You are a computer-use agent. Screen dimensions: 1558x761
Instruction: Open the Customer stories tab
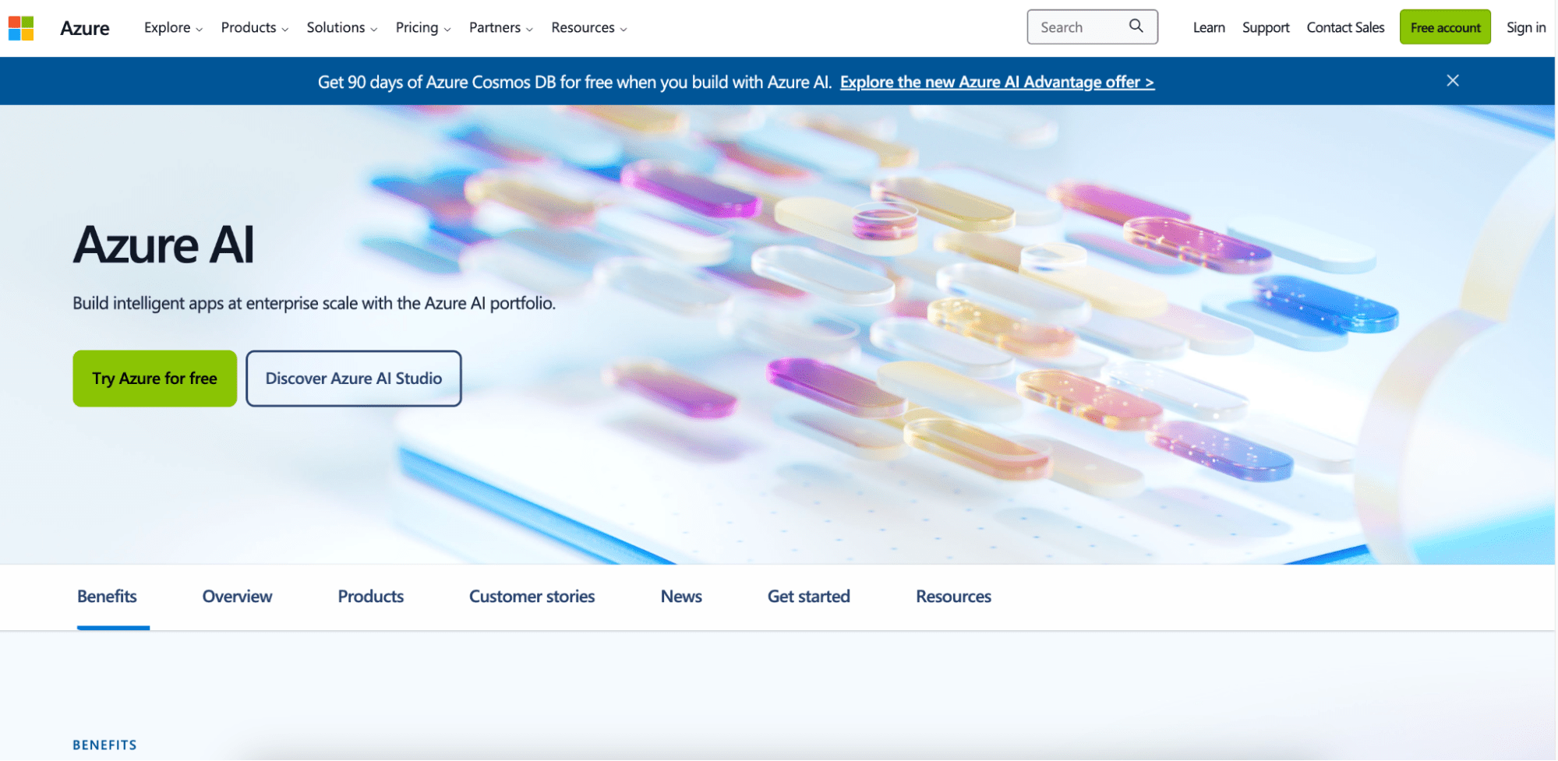(x=532, y=597)
